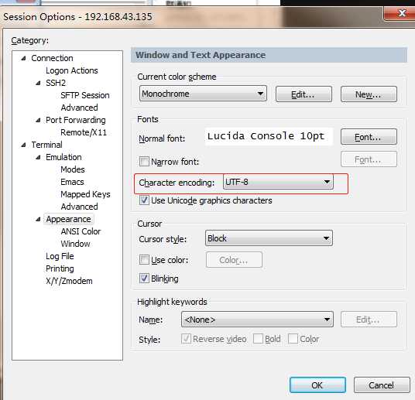Collapse the Emulation tree node arrow
The width and height of the screenshot is (415, 400).
pyautogui.click(x=38, y=157)
